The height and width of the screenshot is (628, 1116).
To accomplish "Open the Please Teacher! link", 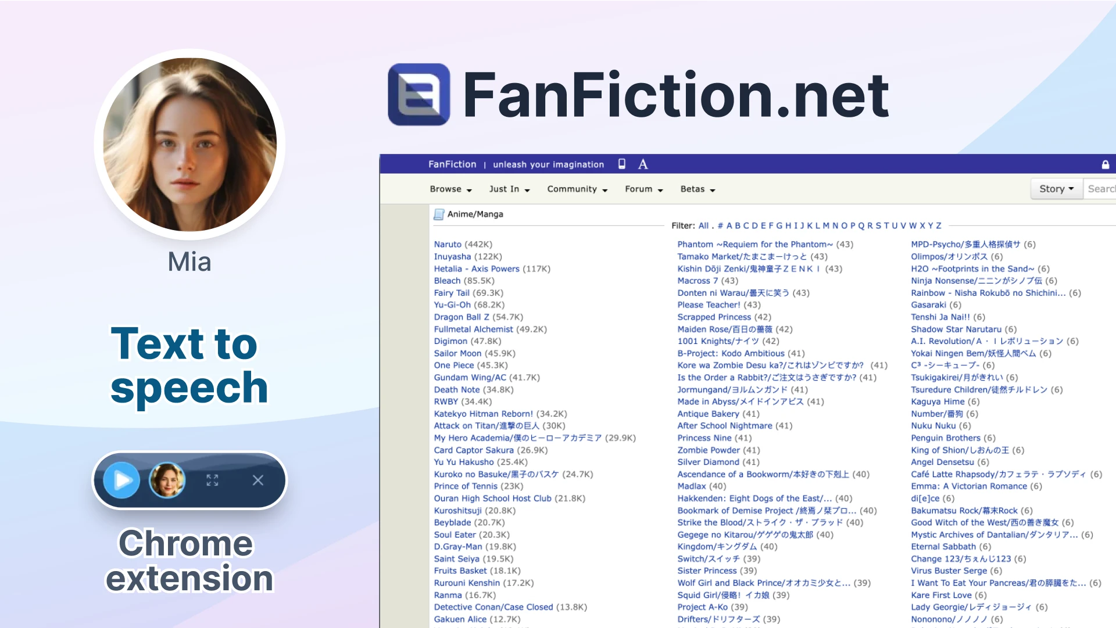I will [x=709, y=305].
